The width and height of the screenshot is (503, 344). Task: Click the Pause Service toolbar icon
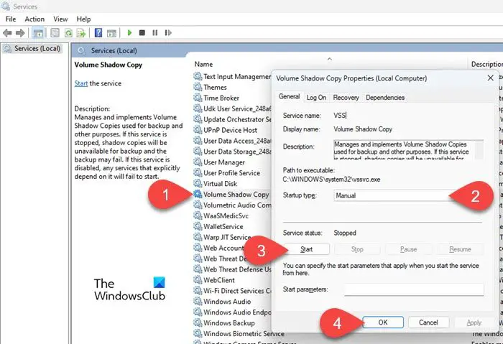tap(155, 33)
